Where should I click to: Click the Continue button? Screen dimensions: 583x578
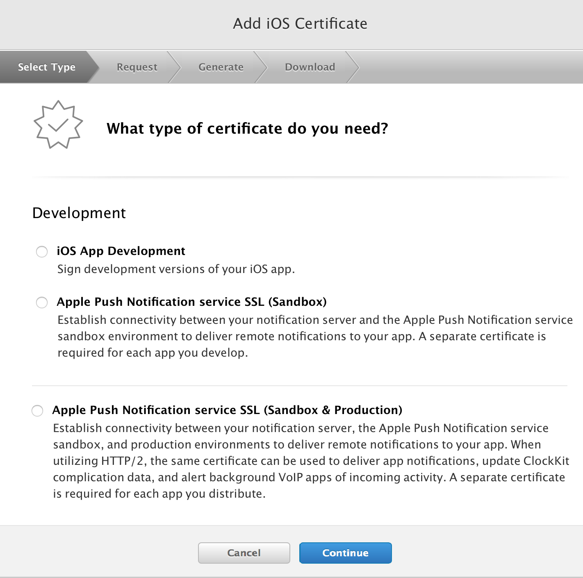pos(346,553)
